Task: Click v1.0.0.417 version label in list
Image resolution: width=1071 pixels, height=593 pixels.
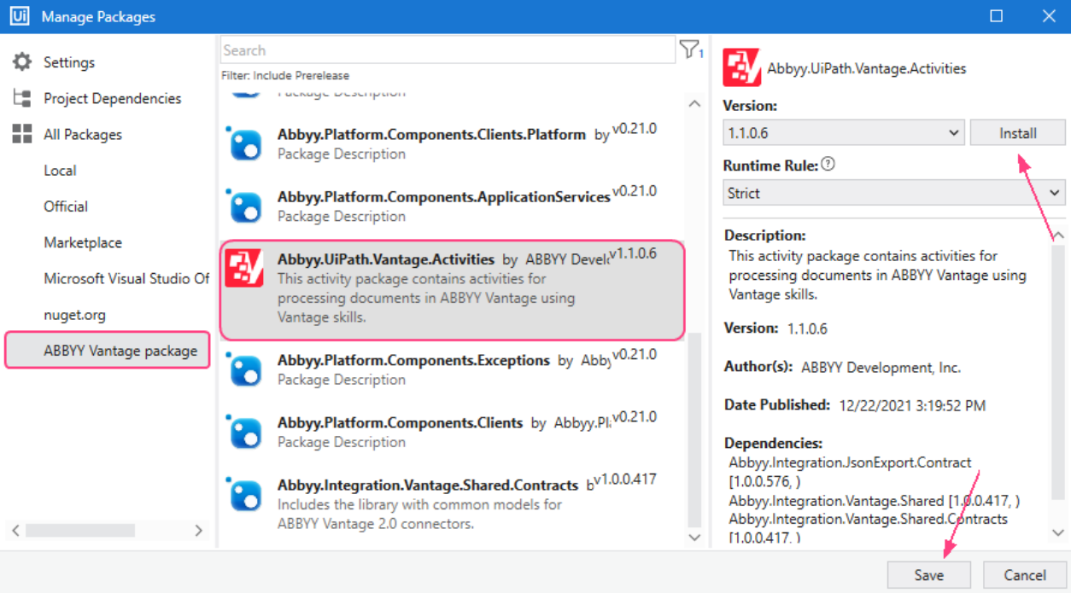Action: [625, 479]
